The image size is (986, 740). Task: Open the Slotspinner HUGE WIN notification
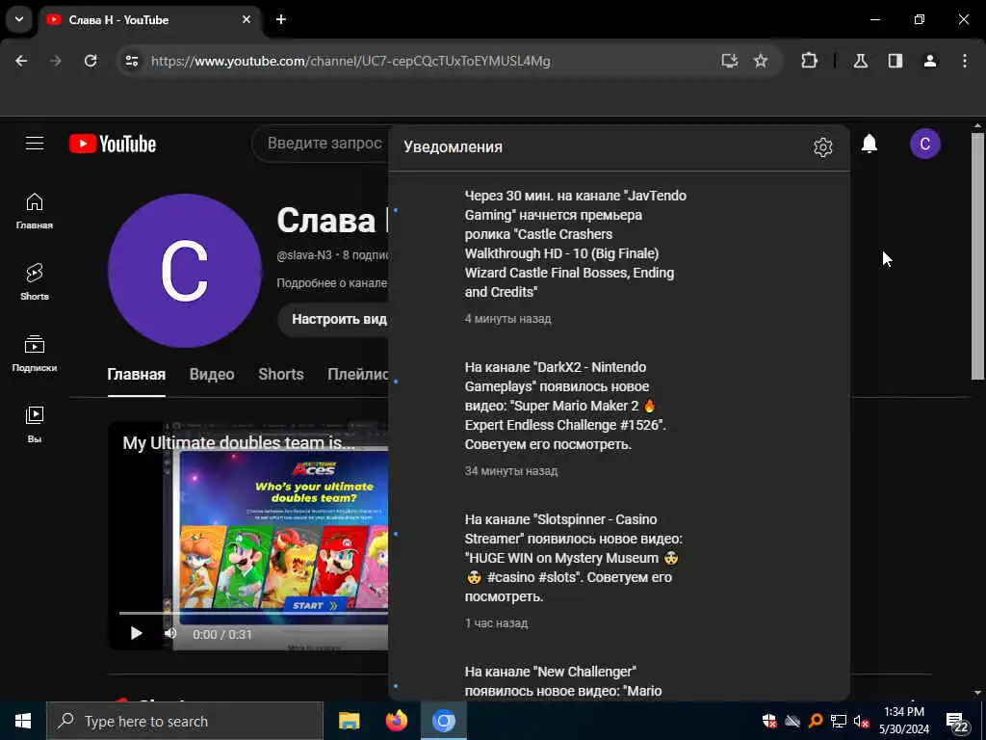point(619,570)
